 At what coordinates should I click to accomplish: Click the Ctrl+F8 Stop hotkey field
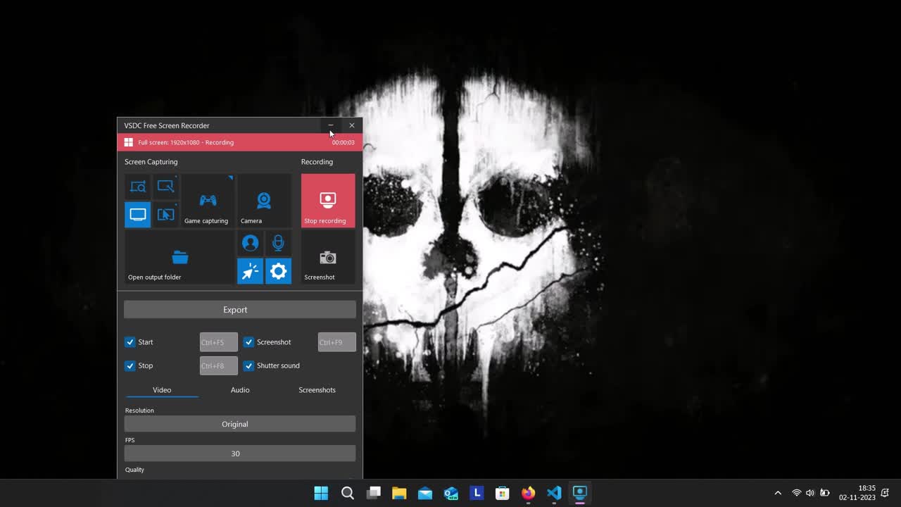click(x=219, y=365)
